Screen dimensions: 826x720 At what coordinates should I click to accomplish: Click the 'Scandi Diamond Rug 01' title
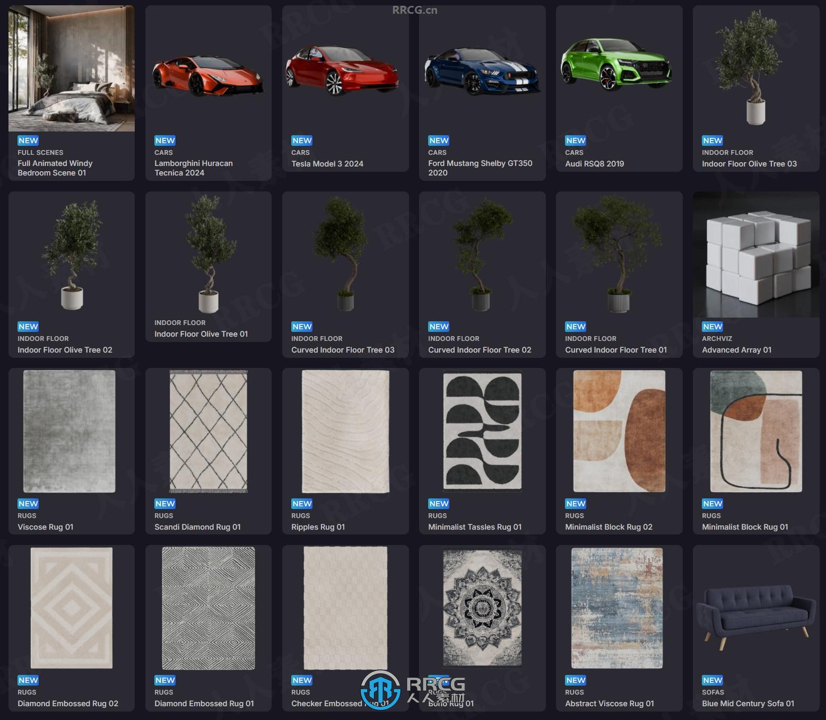[x=197, y=527]
